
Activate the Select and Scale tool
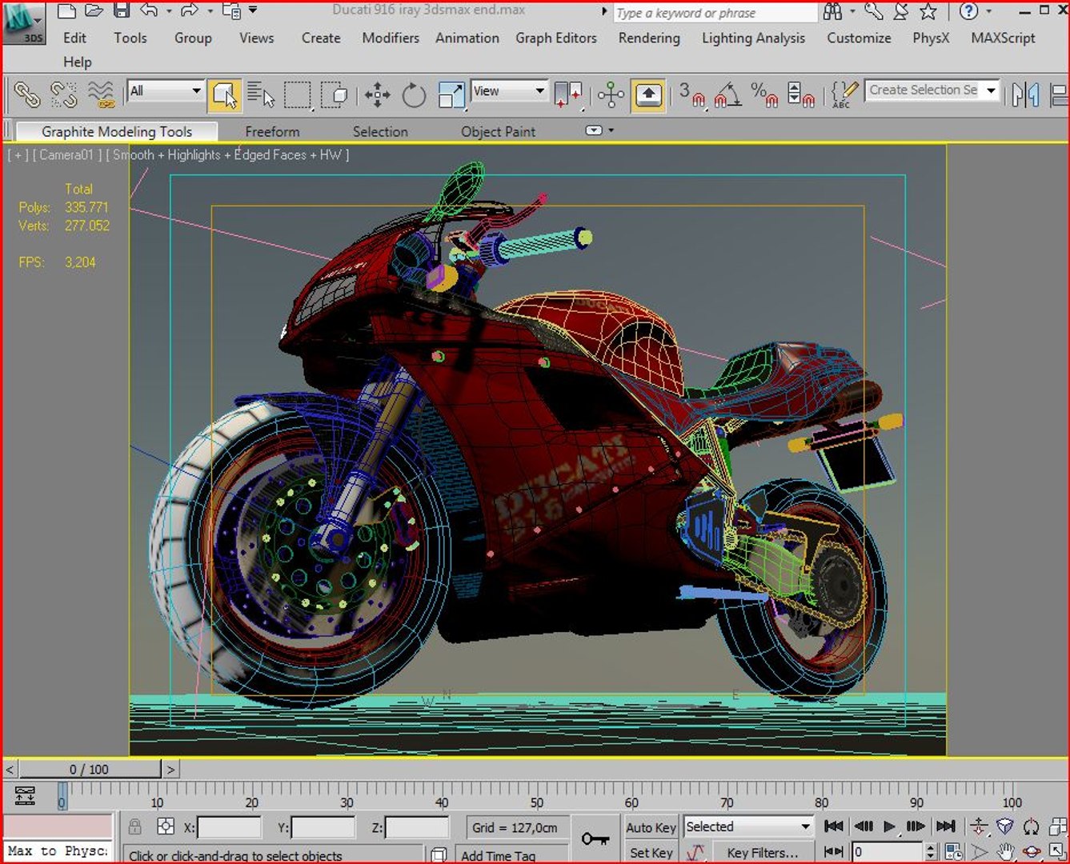(x=451, y=95)
